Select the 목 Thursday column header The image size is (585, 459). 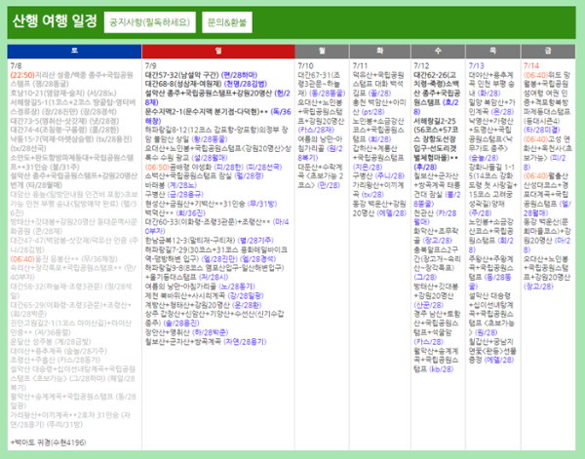pyautogui.click(x=492, y=51)
